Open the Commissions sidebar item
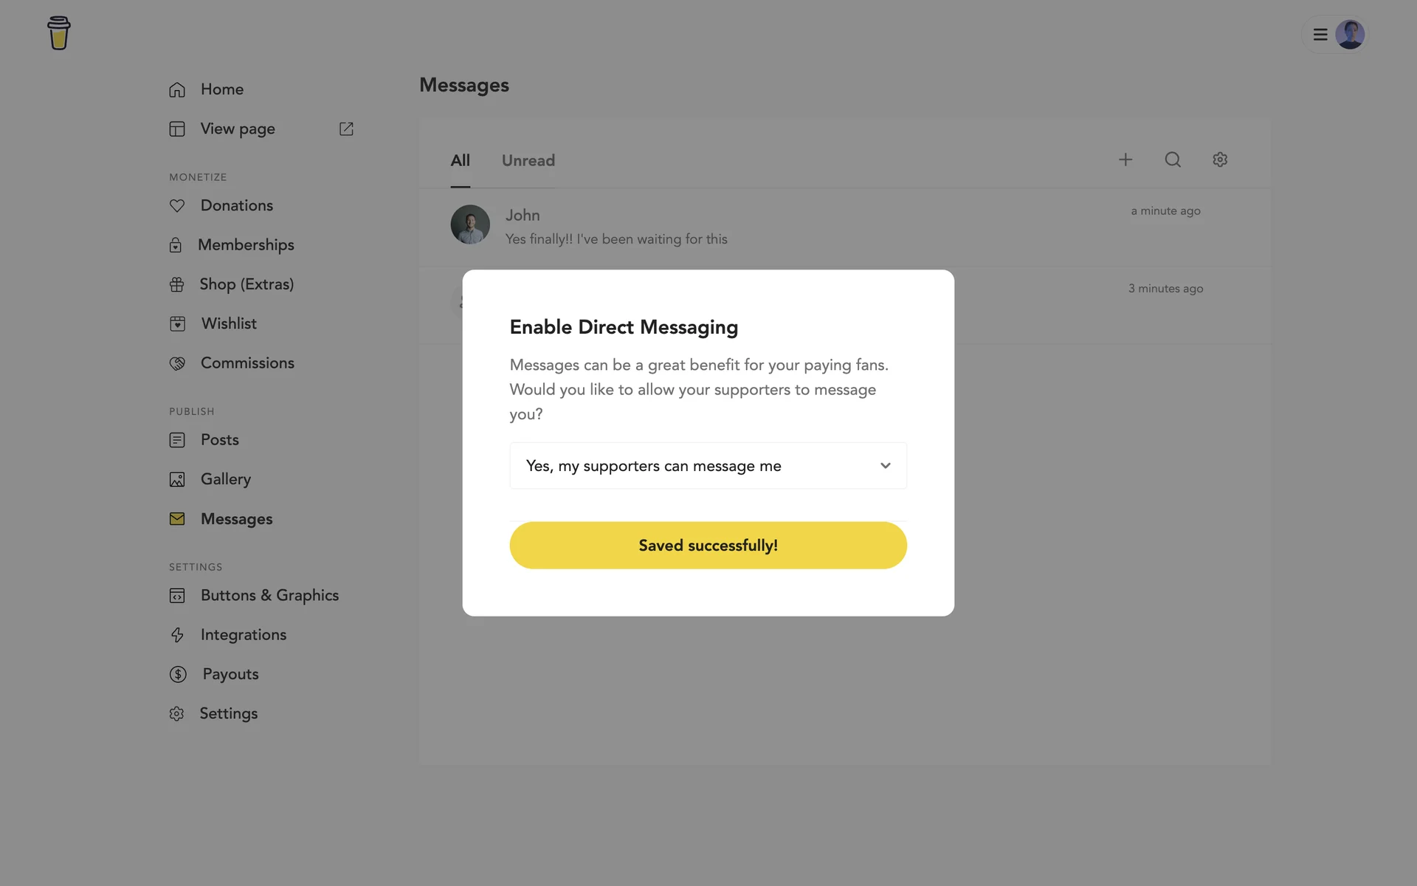 [246, 363]
